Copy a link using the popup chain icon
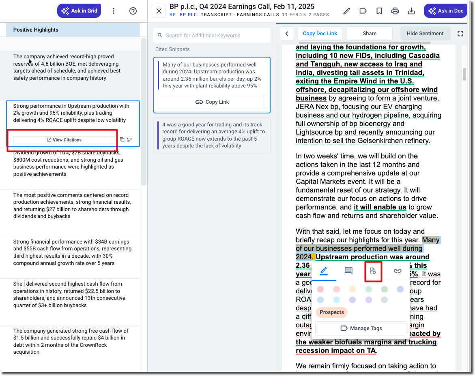The width and height of the screenshot is (475, 376). [398, 271]
